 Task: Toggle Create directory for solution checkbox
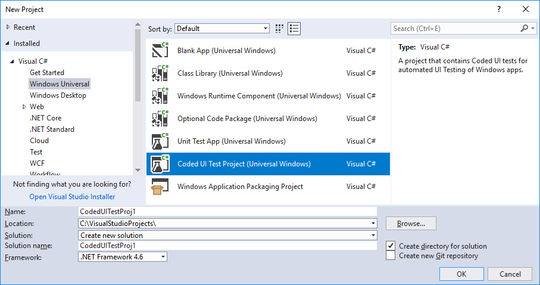[391, 246]
